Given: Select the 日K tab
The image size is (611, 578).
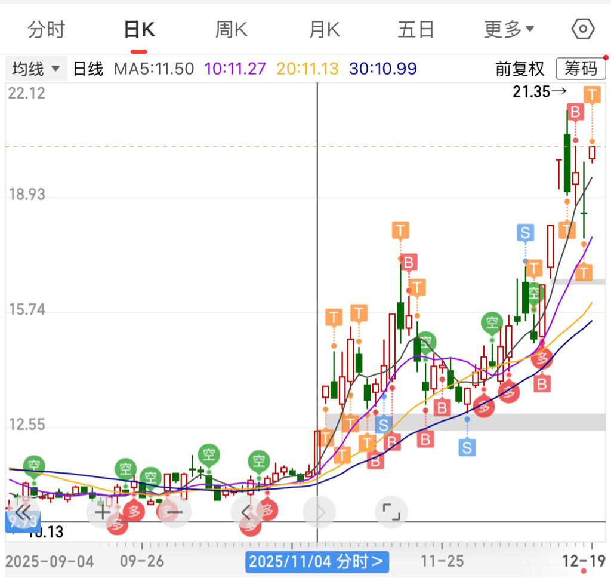Looking at the screenshot, I should 140,30.
